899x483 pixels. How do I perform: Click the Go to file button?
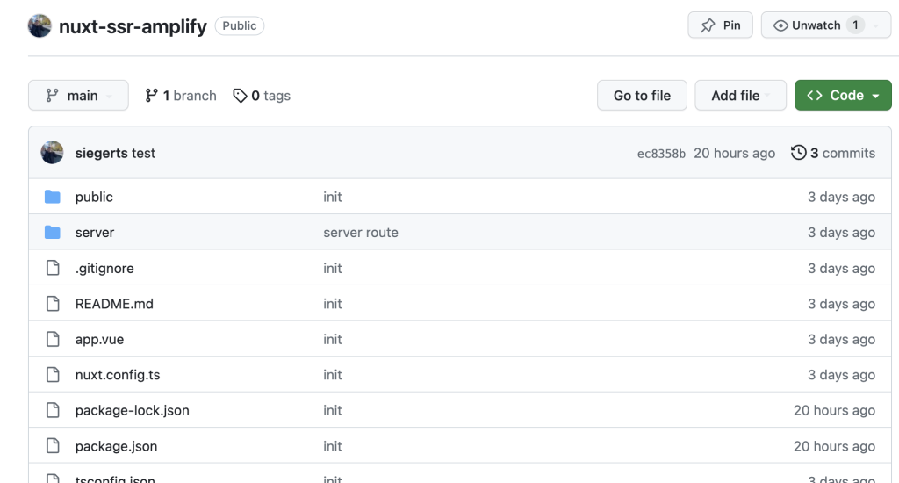tap(642, 95)
